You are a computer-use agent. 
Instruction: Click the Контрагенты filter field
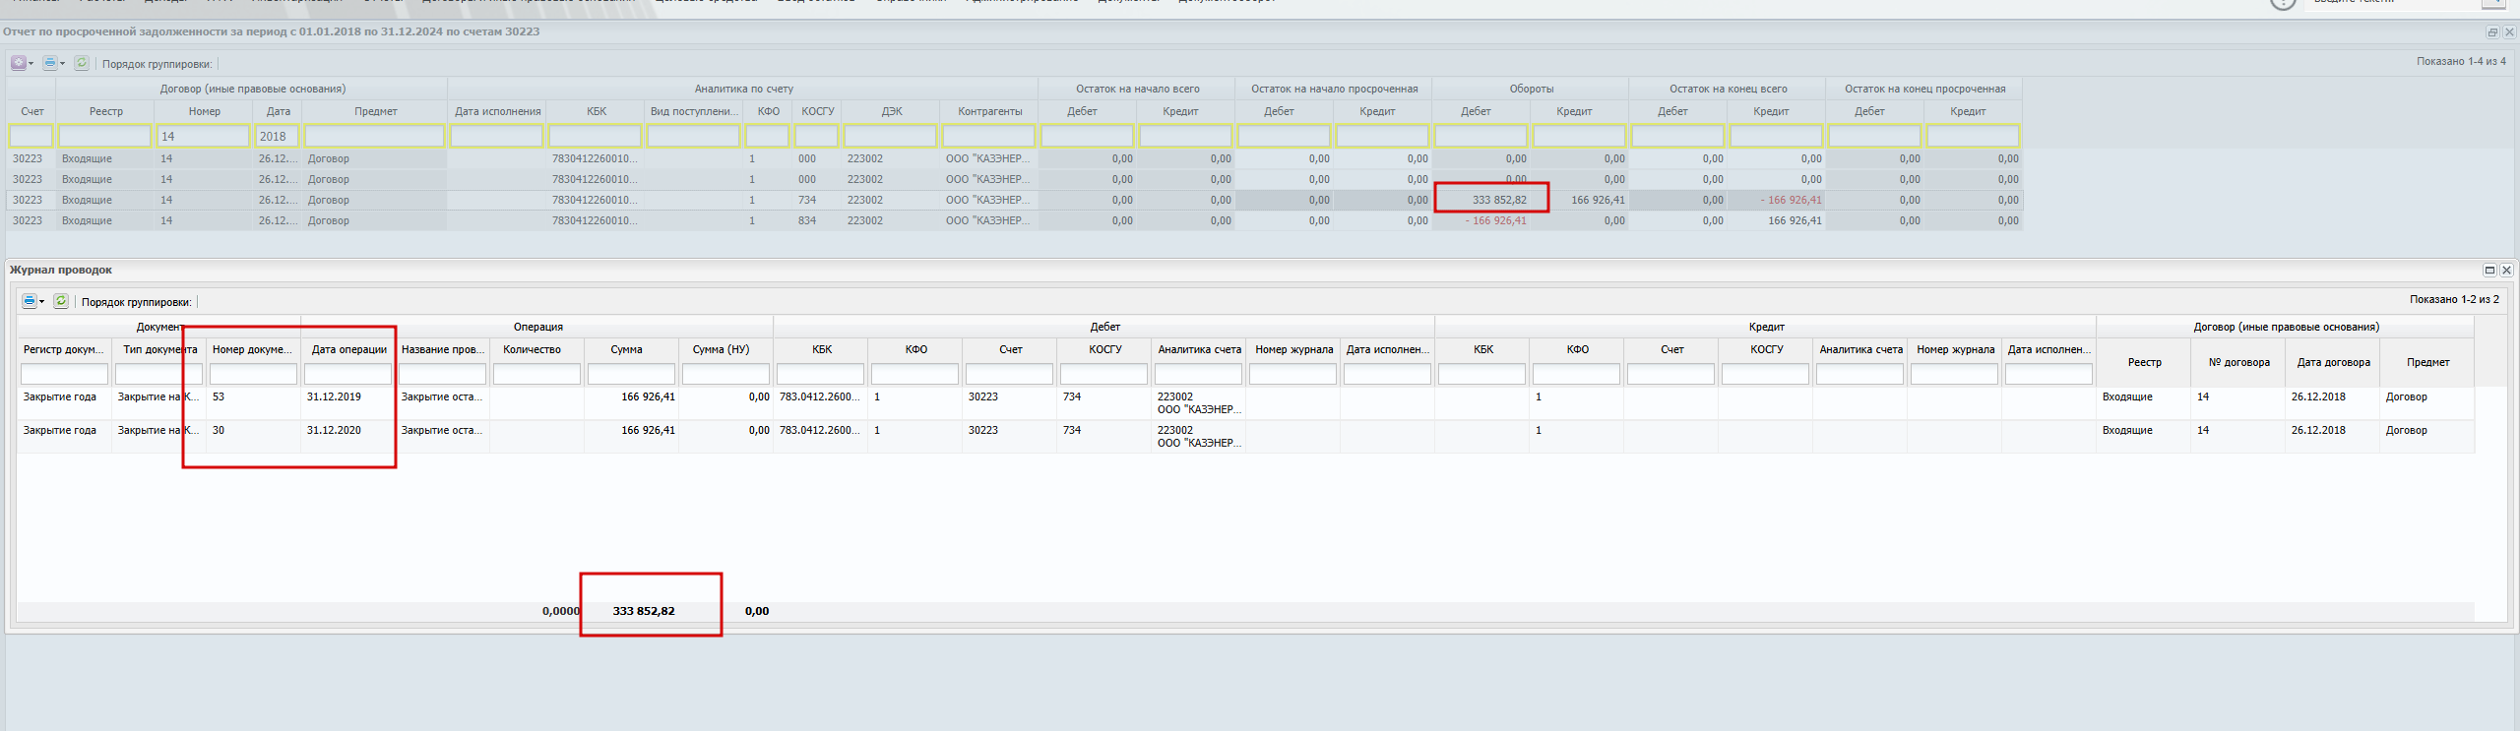[x=988, y=136]
